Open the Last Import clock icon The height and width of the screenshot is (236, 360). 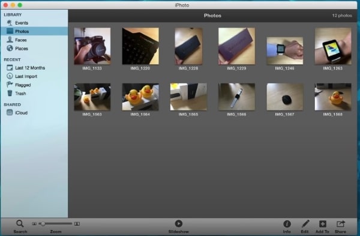click(10, 76)
